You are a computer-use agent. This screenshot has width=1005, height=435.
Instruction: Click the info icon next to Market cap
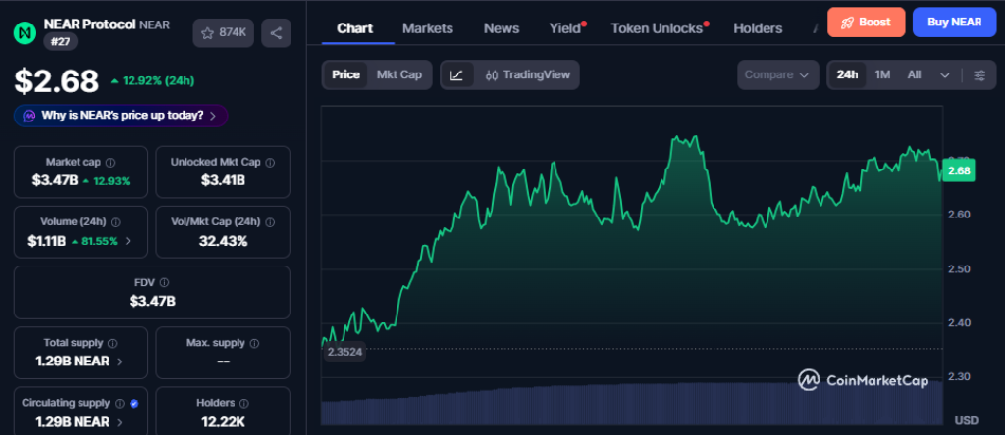[110, 163]
